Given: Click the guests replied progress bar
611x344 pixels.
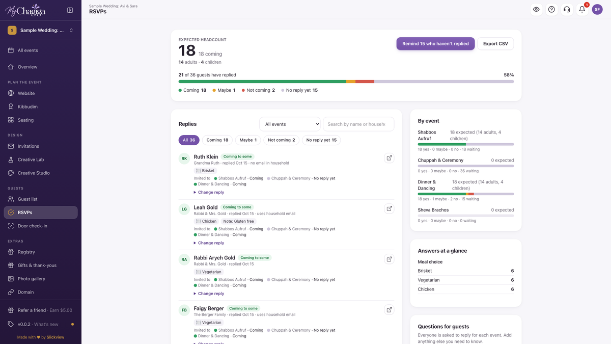Looking at the screenshot, I should [346, 82].
